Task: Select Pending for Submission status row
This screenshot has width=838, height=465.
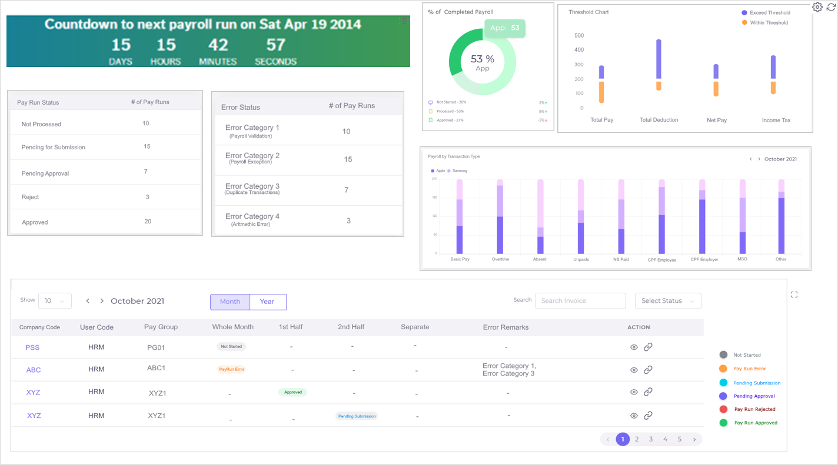Action: coord(105,147)
